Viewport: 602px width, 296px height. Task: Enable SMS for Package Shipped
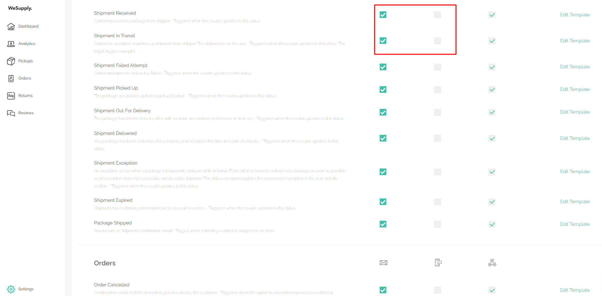(437, 224)
